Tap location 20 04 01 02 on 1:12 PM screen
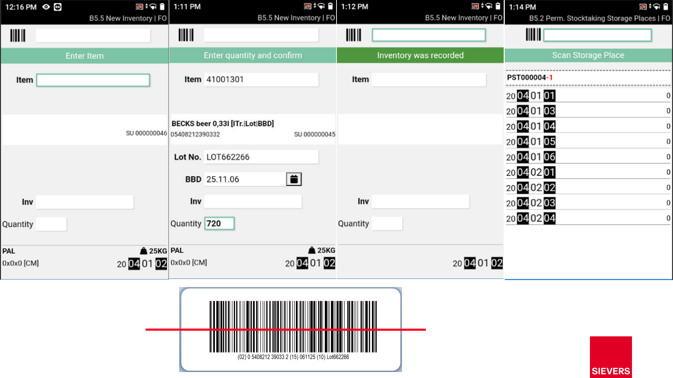The width and height of the screenshot is (673, 378). 478,263
